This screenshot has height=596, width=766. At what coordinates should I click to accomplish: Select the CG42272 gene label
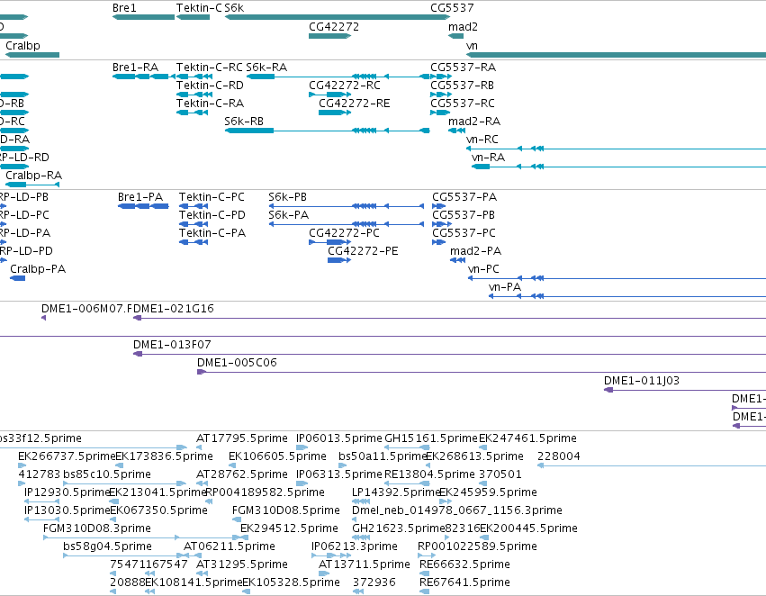[x=334, y=27]
